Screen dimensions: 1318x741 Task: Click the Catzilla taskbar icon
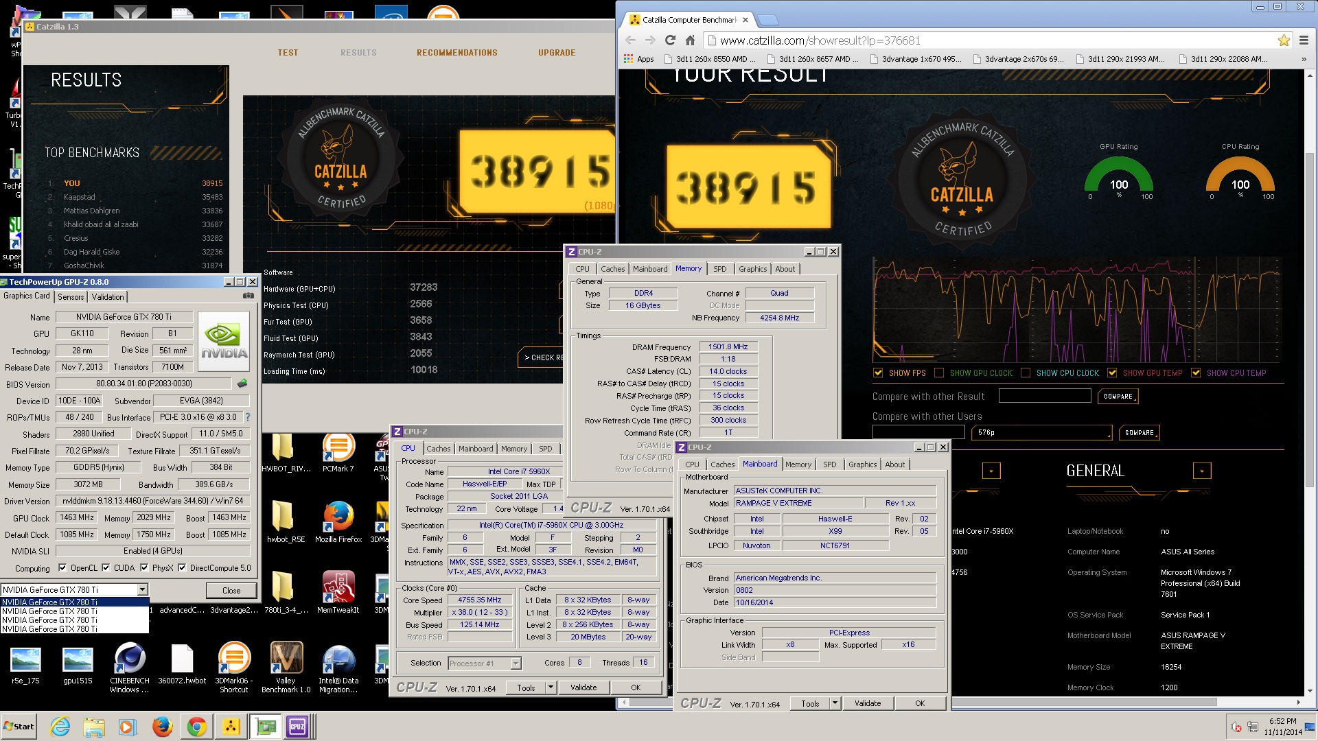231,727
